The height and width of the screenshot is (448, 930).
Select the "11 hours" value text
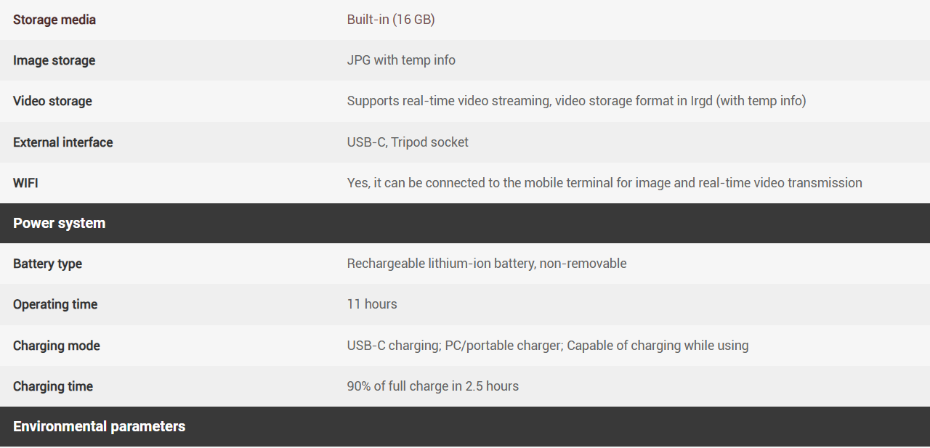(x=372, y=304)
